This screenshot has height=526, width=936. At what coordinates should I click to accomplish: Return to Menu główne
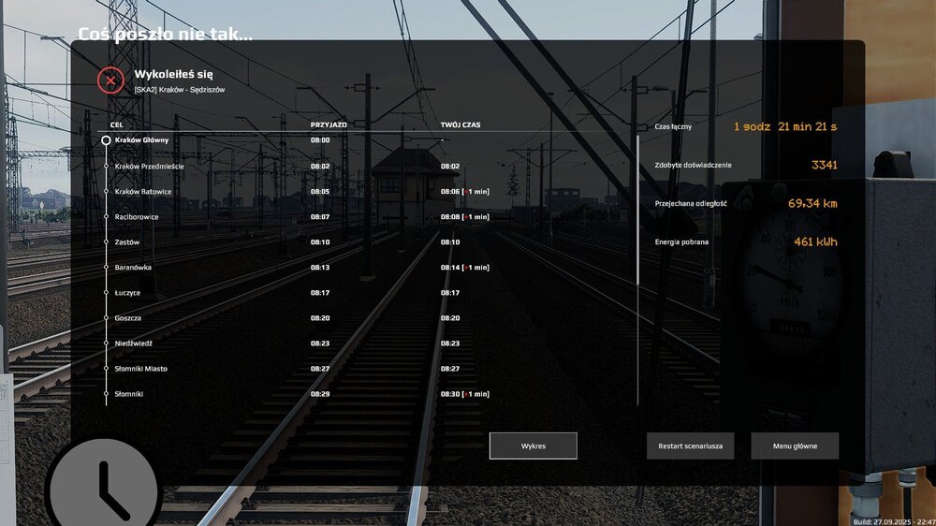click(794, 446)
